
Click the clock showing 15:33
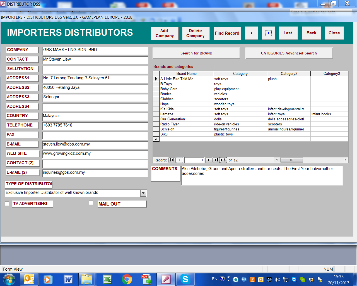[x=339, y=277]
